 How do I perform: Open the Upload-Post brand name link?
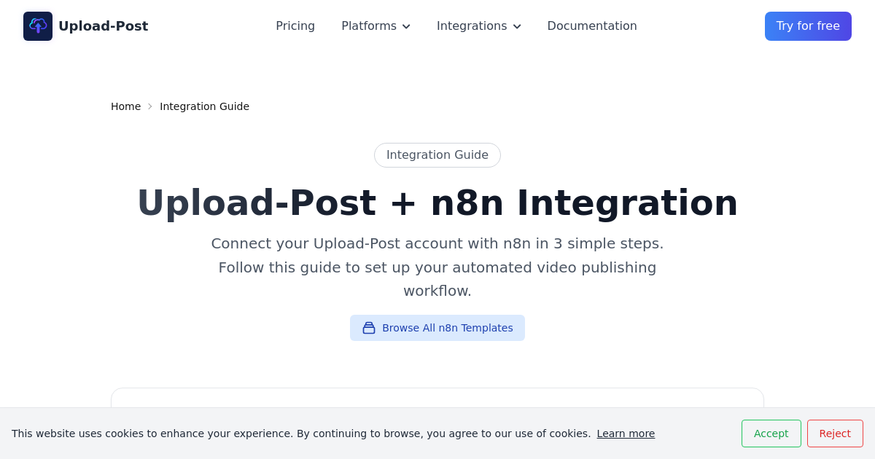click(x=103, y=26)
